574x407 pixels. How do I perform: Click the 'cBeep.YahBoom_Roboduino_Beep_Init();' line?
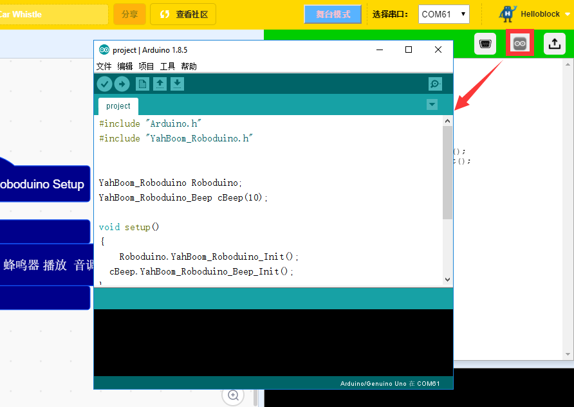pyautogui.click(x=201, y=271)
